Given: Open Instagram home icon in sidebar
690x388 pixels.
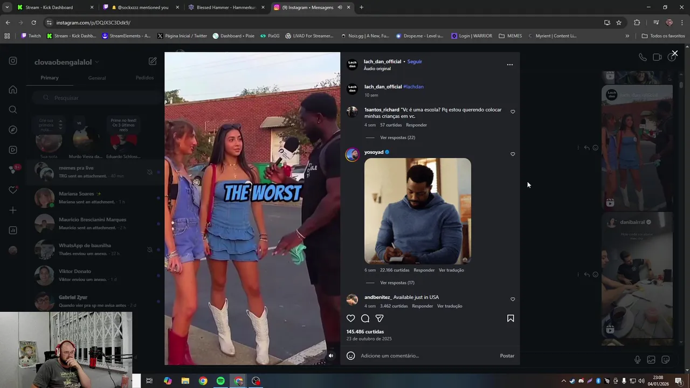Looking at the screenshot, I should pyautogui.click(x=13, y=89).
